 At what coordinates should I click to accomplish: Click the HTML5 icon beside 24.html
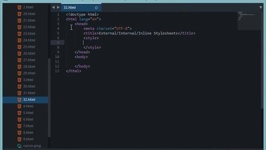[x=20, y=40]
